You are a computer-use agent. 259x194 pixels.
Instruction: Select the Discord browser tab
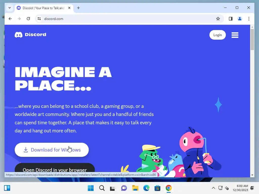click(x=43, y=8)
